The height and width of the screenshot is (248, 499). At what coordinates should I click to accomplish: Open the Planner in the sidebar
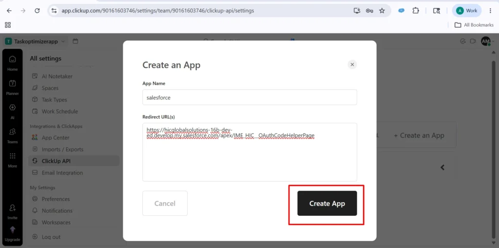[12, 87]
